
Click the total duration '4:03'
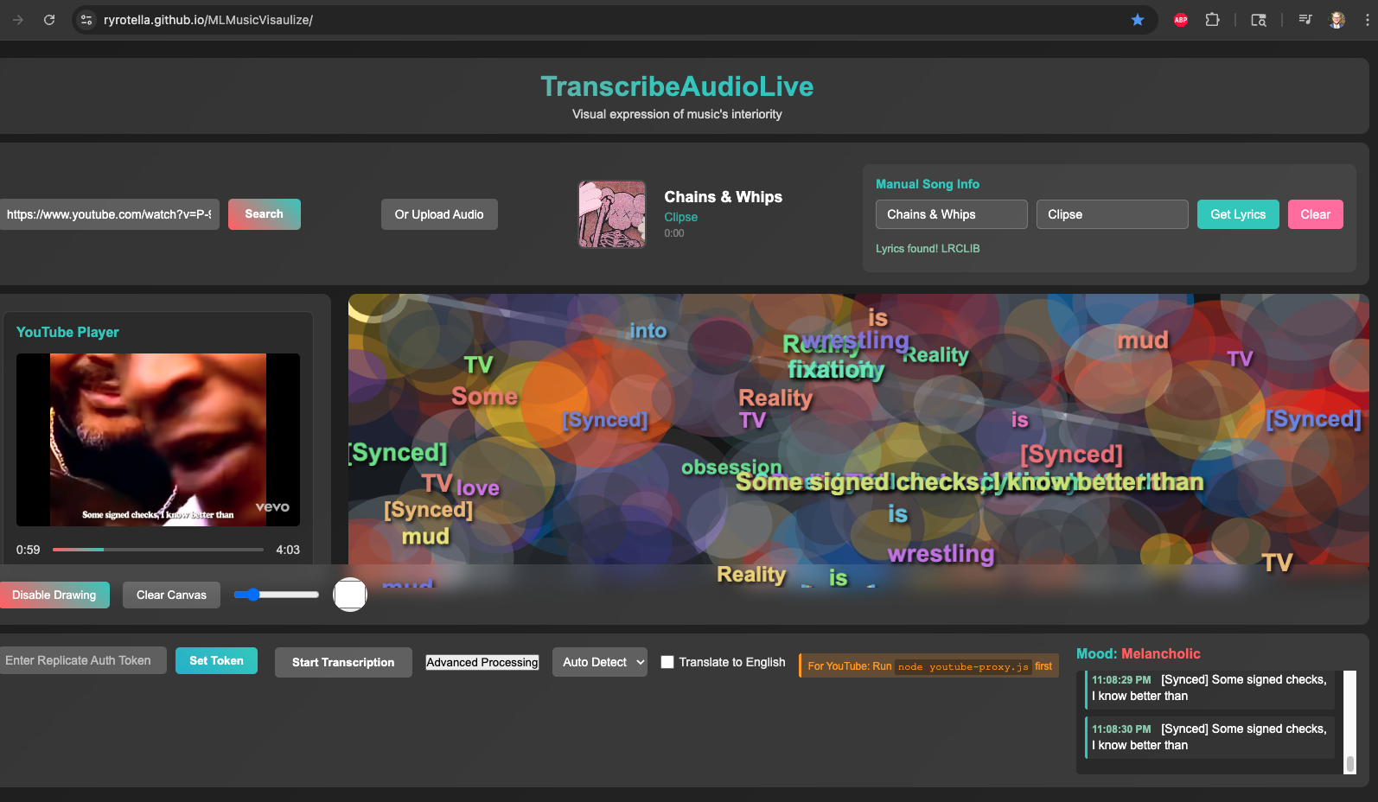pos(288,550)
